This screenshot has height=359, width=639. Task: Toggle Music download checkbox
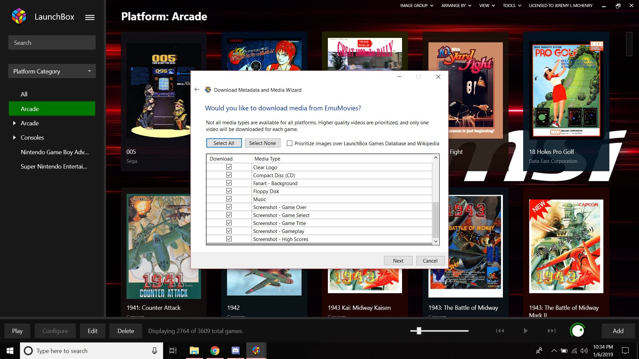tap(229, 199)
